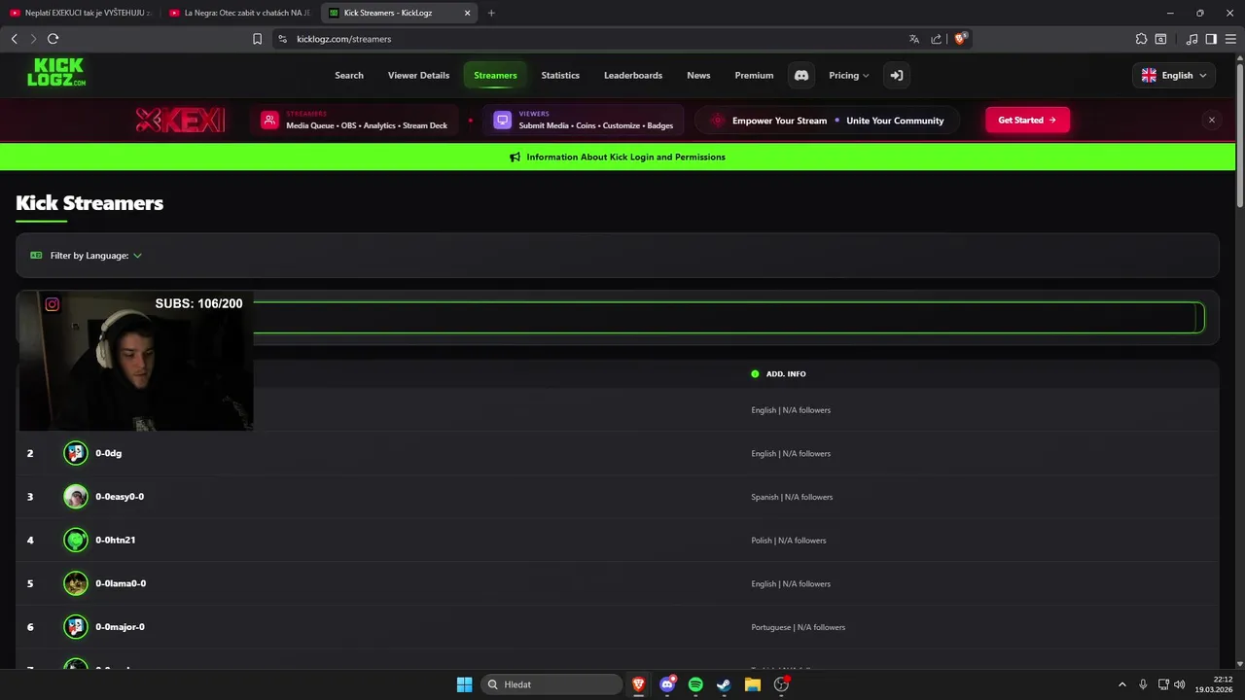Click the taskbar volume speaker icon
This screenshot has width=1245, height=700.
(x=1179, y=684)
